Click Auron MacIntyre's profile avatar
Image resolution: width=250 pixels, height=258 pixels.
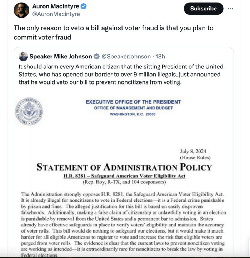[x=21, y=10]
